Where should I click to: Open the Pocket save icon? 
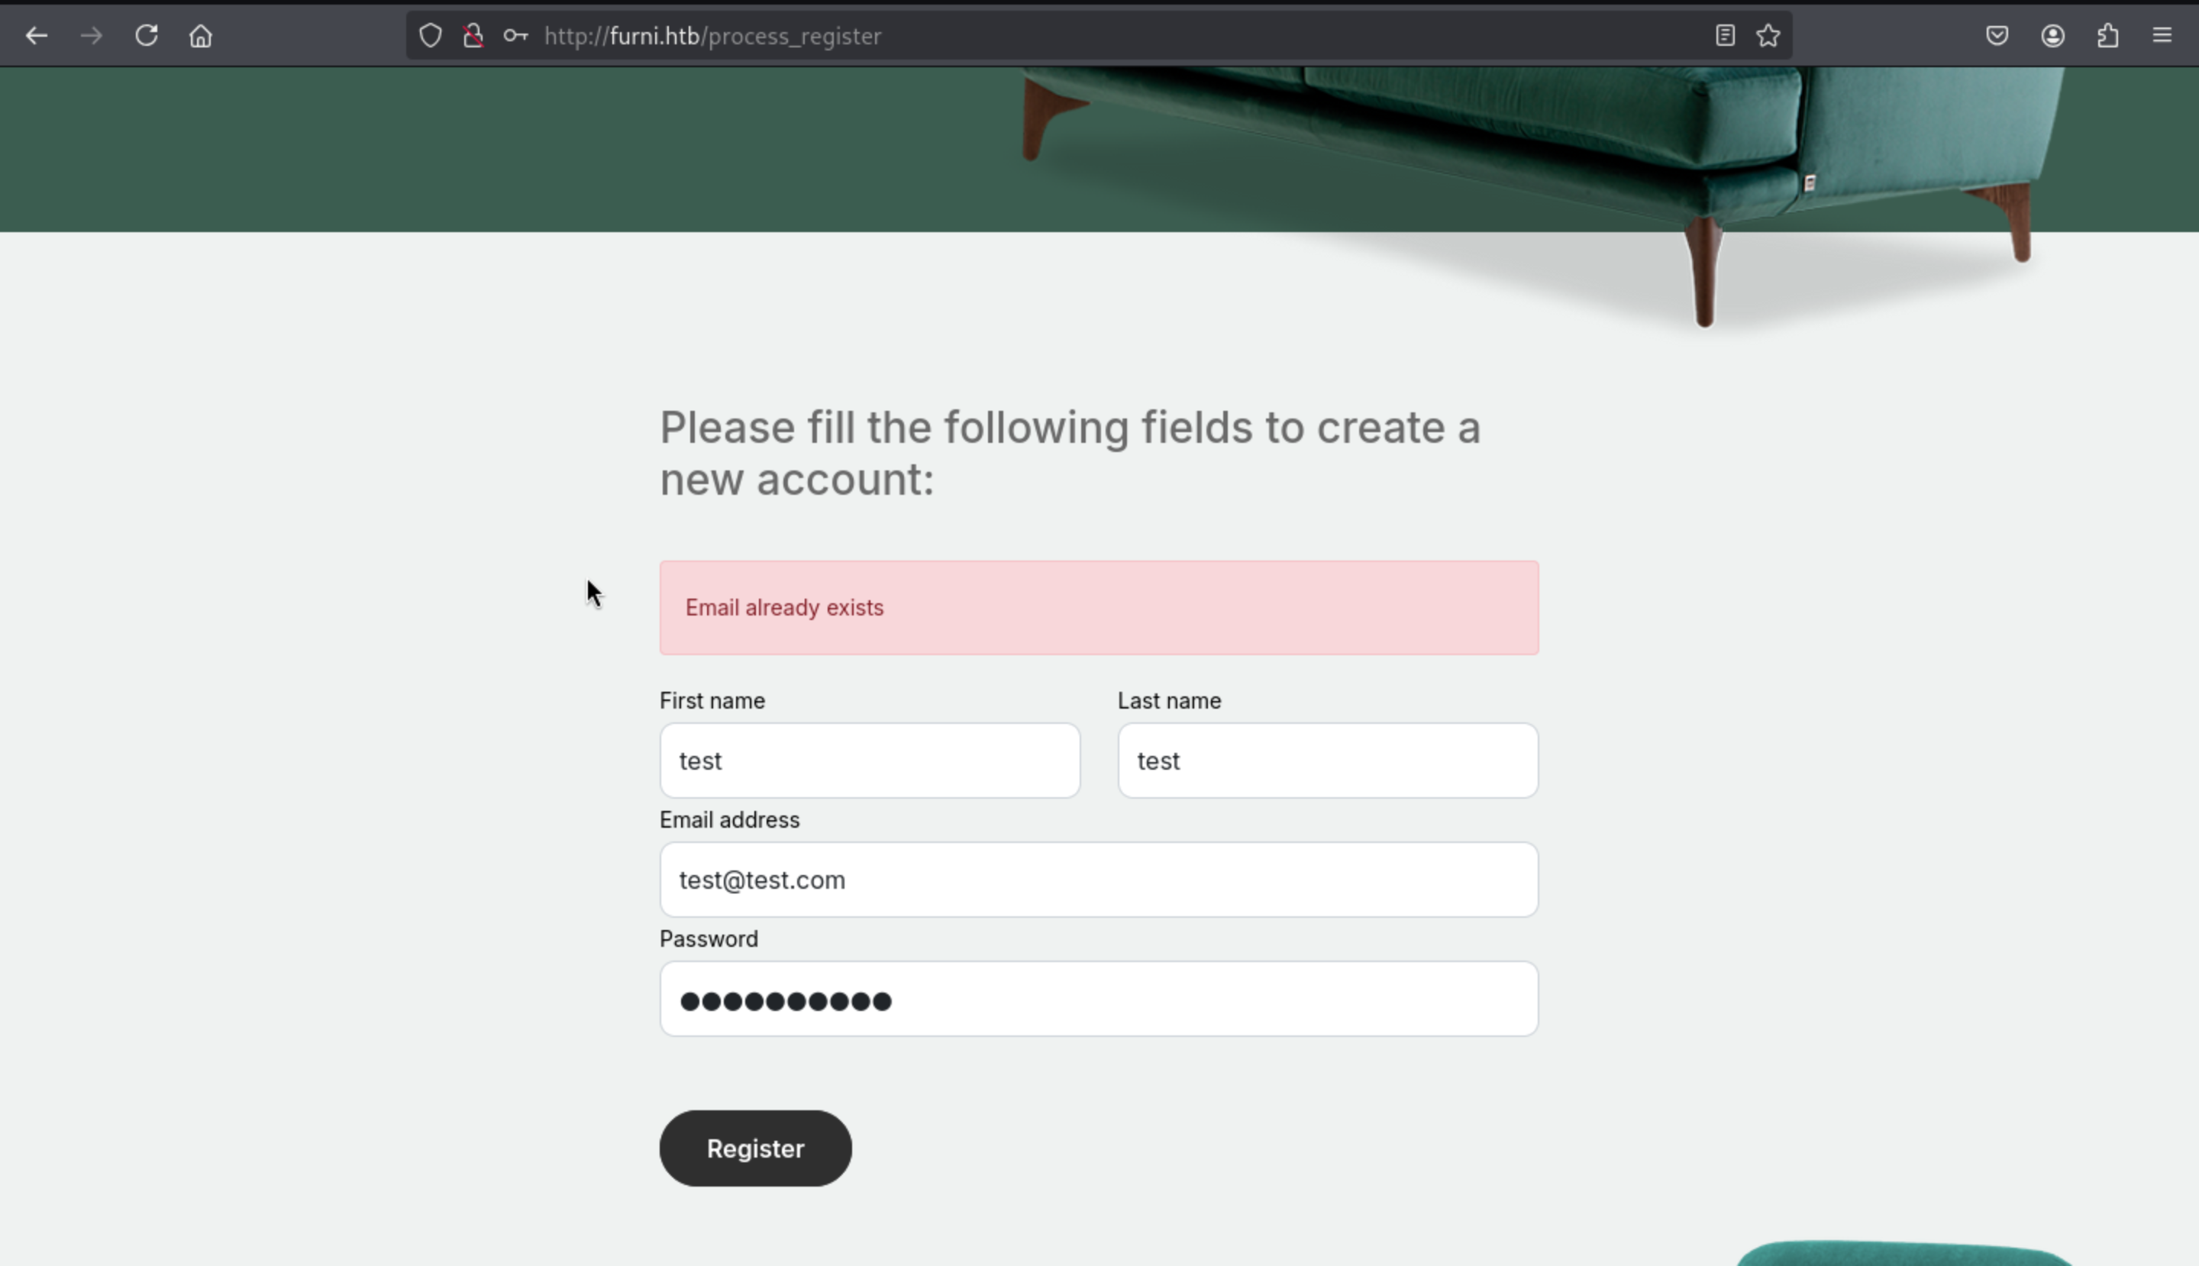pos(1997,36)
